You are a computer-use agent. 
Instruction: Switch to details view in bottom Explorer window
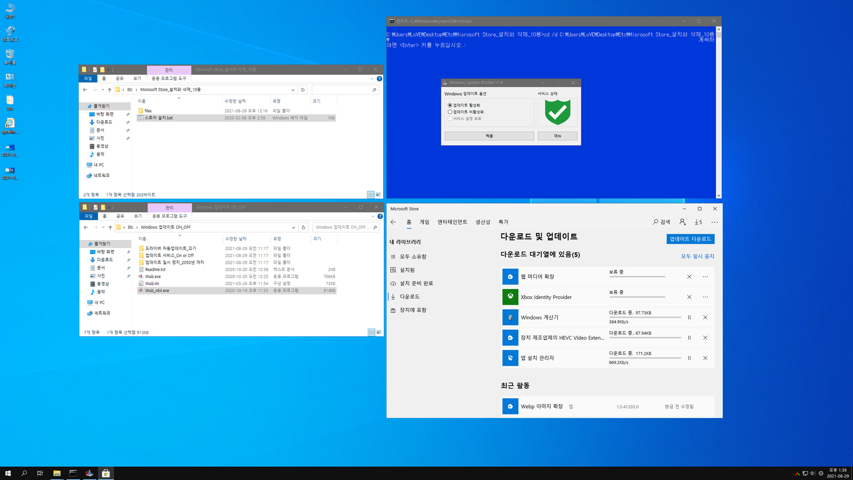(x=371, y=332)
